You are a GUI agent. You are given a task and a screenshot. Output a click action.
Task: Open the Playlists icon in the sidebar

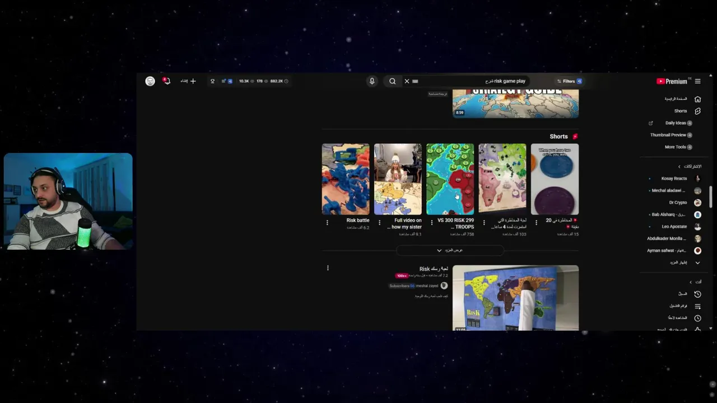(697, 306)
